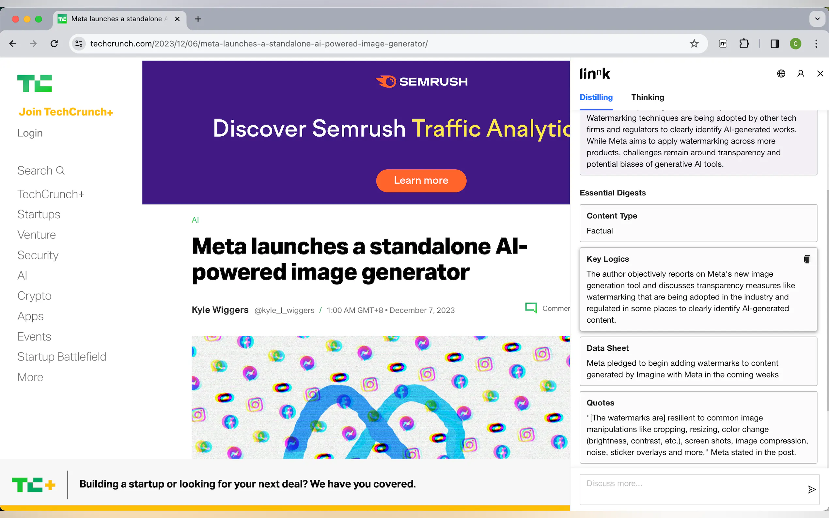This screenshot has height=518, width=829.
Task: Switch to the Thinking tab
Action: pyautogui.click(x=647, y=97)
